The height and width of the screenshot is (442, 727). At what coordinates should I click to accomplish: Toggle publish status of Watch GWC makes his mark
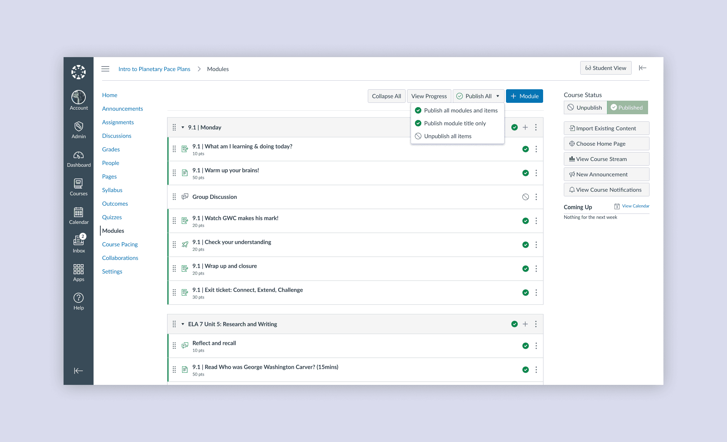tap(526, 221)
